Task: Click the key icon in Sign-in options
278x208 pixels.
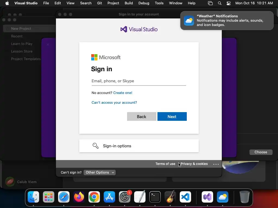Action: click(x=96, y=146)
